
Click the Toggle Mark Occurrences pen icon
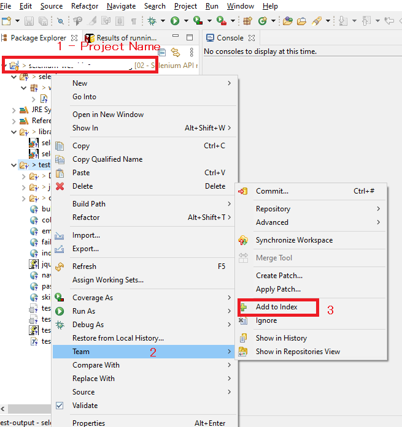[x=93, y=21]
